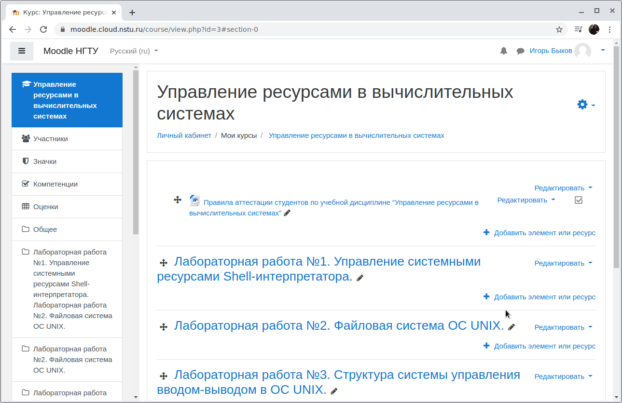Screen dimensions: 622x403
Task: Reload the page in browser
Action: pyautogui.click(x=43, y=29)
